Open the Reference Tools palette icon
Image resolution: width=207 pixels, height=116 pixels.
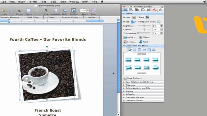tap(149, 10)
